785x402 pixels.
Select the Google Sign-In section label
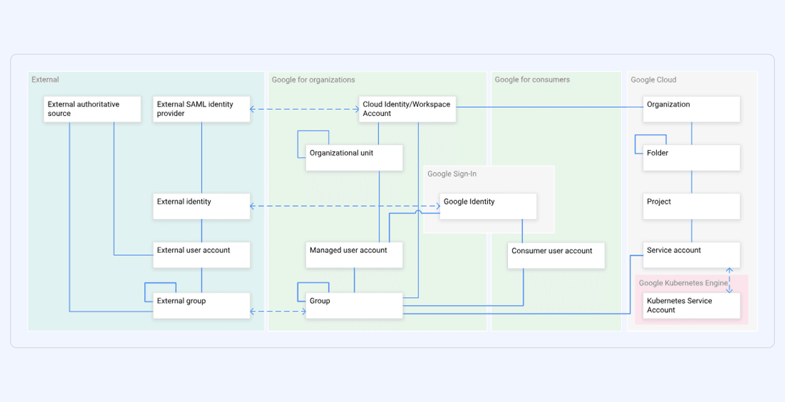(x=451, y=174)
